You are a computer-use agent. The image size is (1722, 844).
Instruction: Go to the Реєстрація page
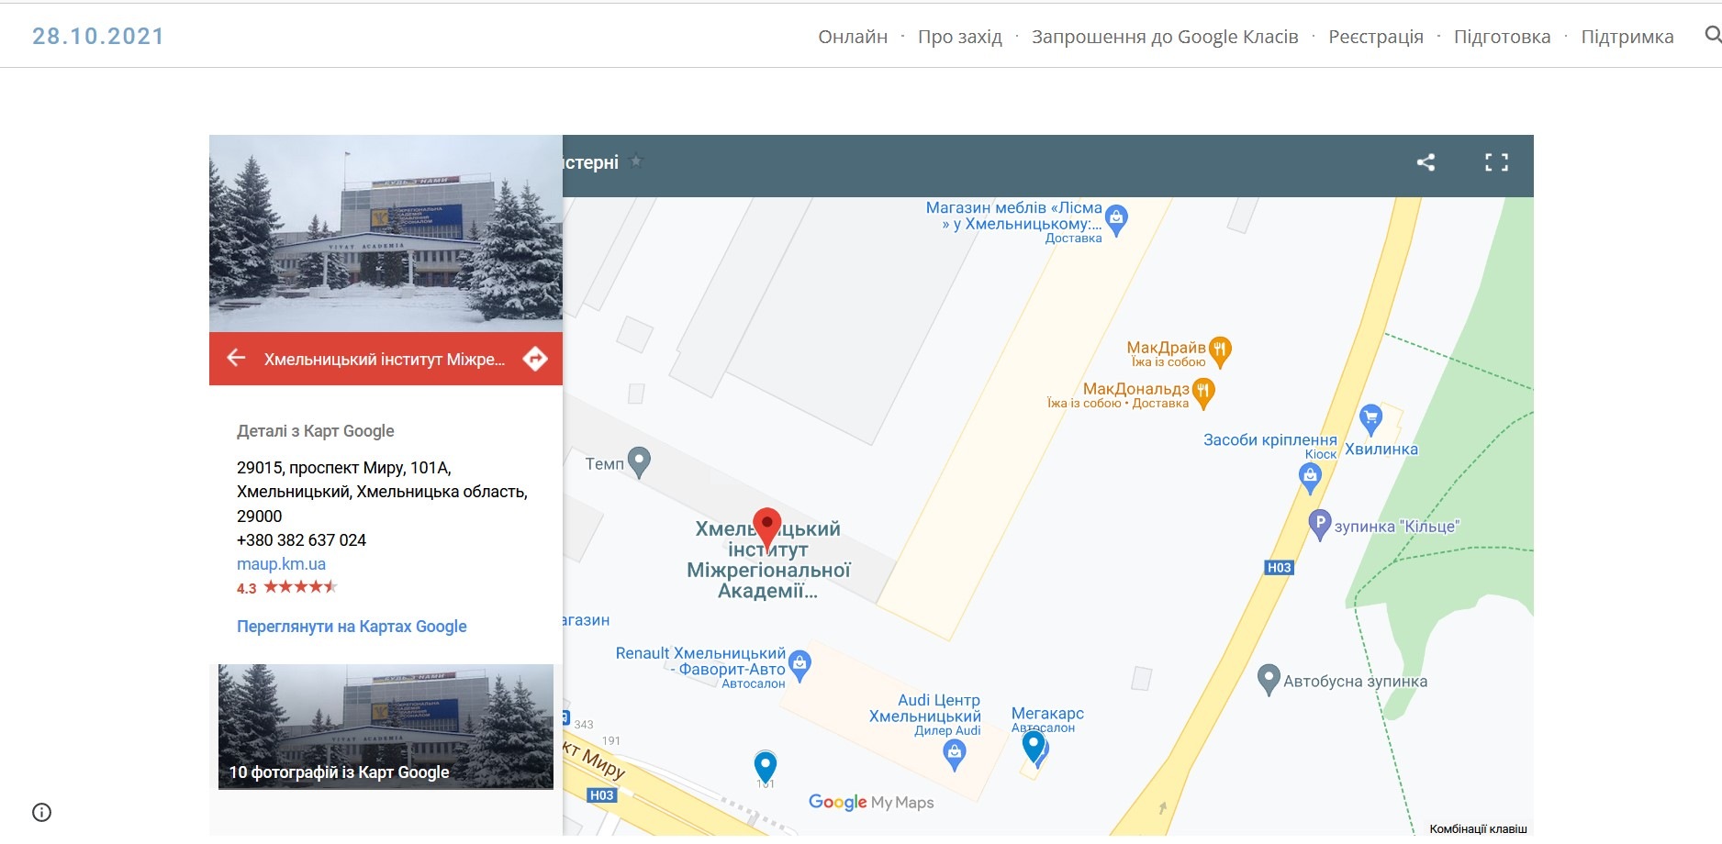coord(1375,37)
